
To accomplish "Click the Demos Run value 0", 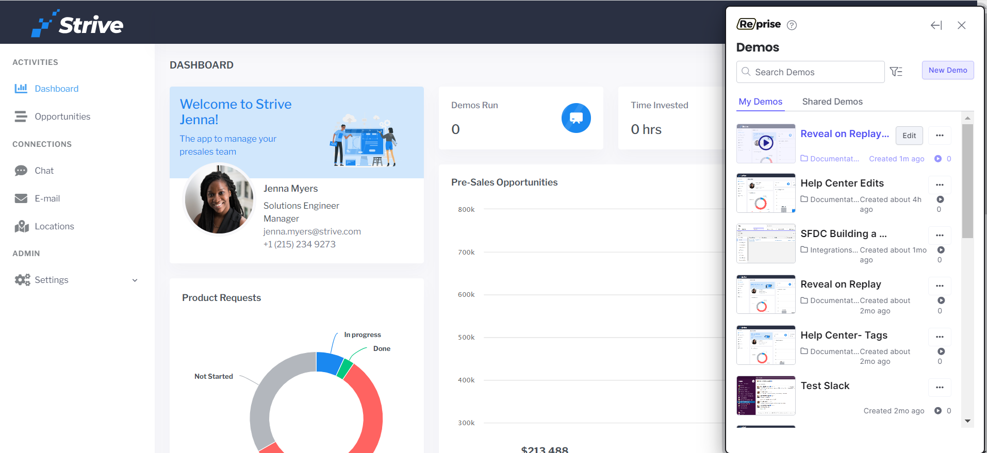I will (455, 129).
